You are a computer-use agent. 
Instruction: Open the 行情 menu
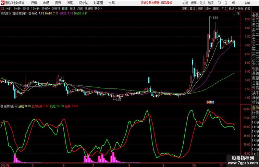click(x=34, y=3)
